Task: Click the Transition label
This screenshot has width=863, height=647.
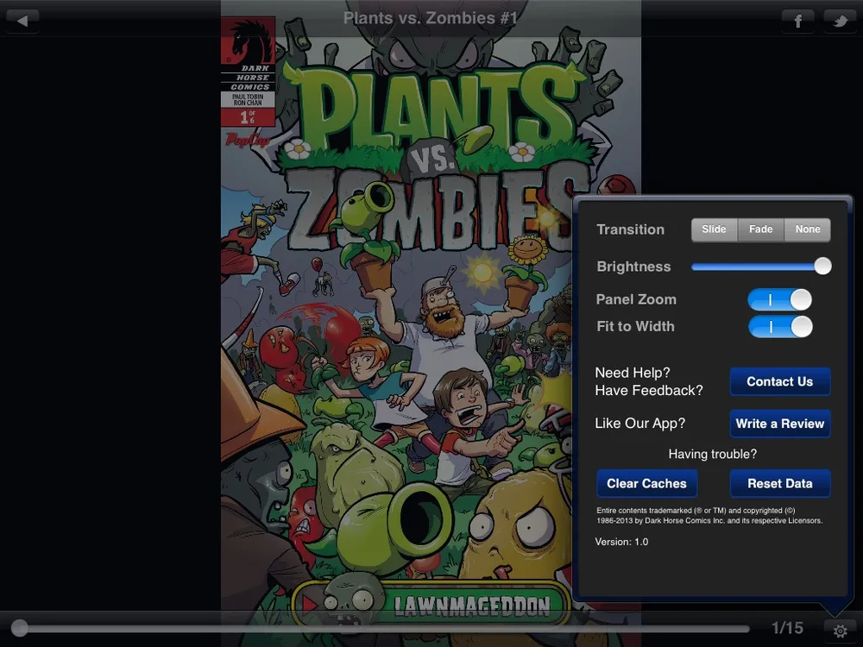Action: 630,229
